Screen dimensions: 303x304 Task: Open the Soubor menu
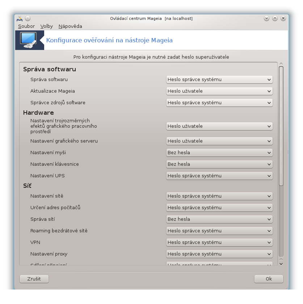coord(26,26)
